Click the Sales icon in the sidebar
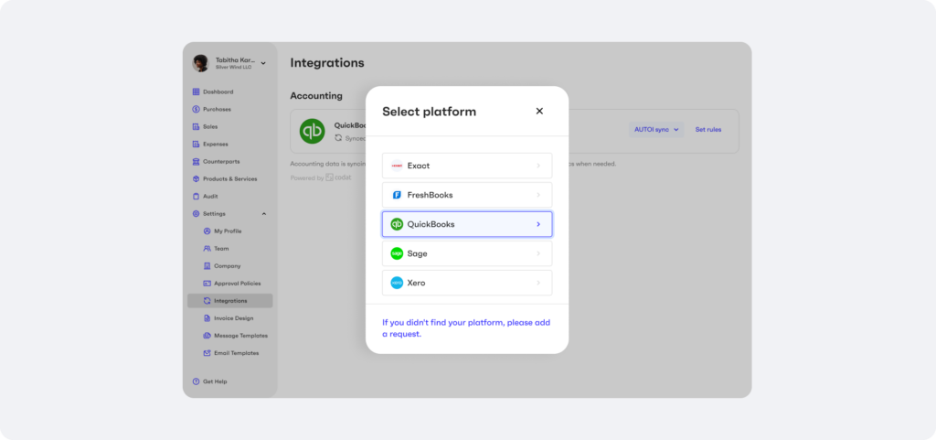Viewport: 936px width, 440px height. click(196, 126)
